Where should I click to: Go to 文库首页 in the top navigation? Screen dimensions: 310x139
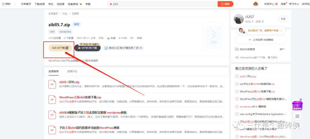[x=26, y=4]
